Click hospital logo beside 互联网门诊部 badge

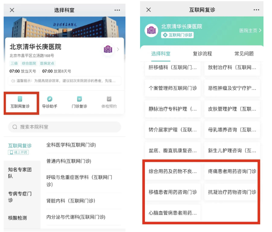[x=151, y=30]
